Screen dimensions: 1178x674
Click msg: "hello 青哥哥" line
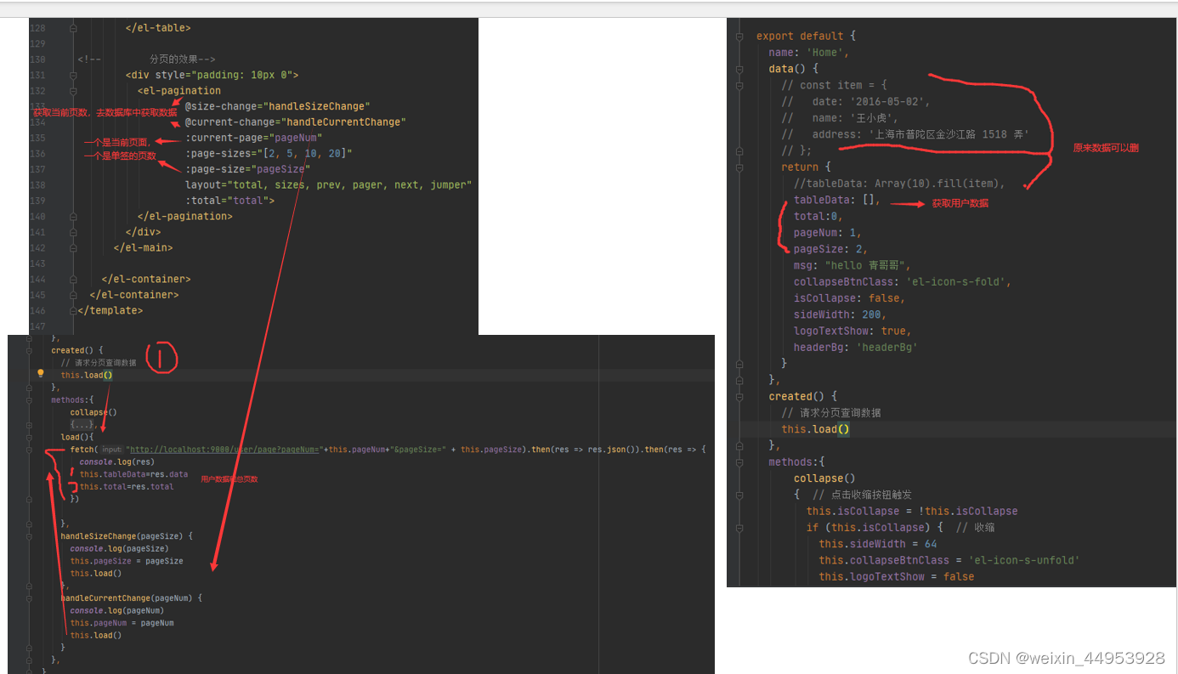pos(852,265)
